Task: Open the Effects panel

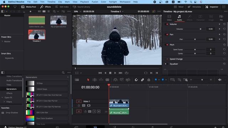Action: (46, 7)
